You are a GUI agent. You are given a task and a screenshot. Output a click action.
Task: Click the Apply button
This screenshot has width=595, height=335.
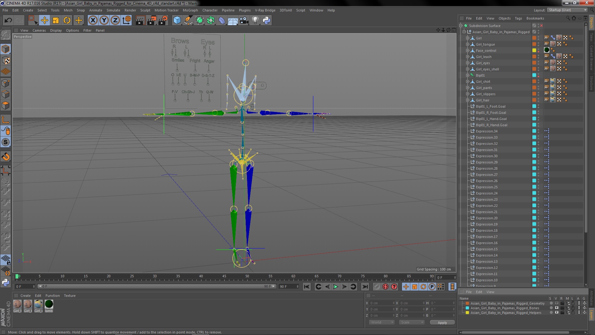442,323
